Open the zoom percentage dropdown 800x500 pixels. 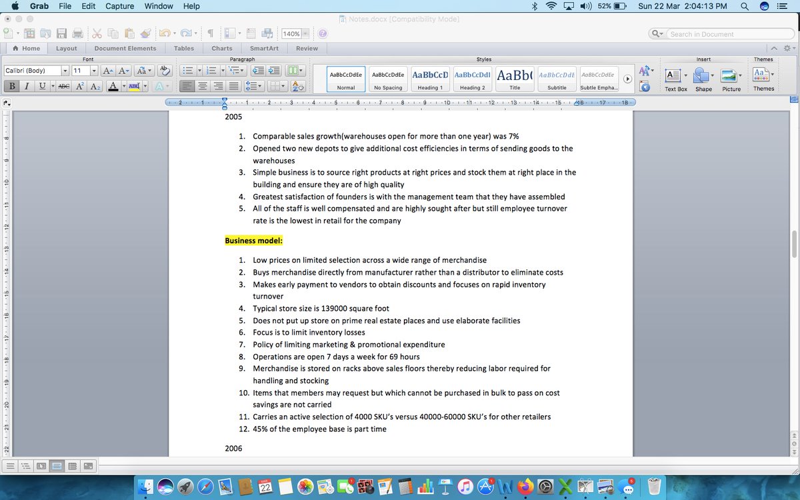click(x=305, y=33)
